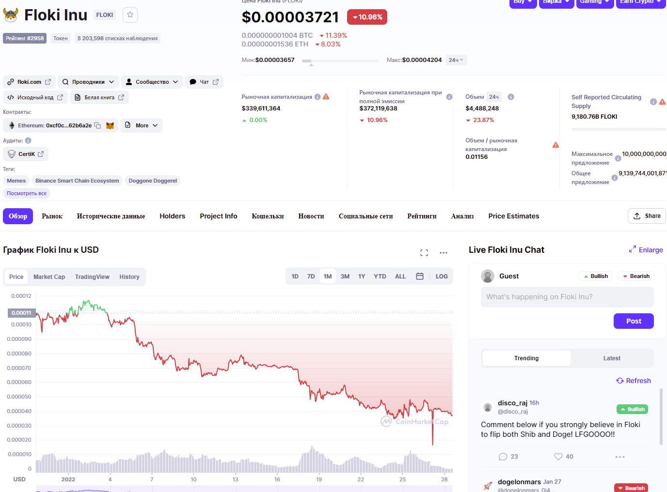Click the chat panel scrollbar
Viewport: 667px width, 492px height.
click(661, 416)
